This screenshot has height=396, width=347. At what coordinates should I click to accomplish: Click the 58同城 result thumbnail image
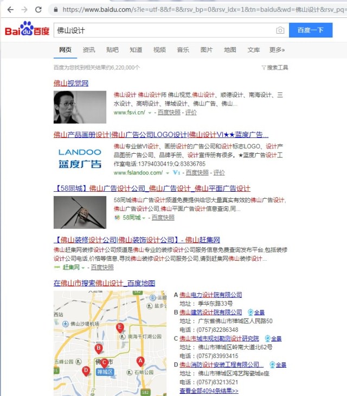click(80, 212)
